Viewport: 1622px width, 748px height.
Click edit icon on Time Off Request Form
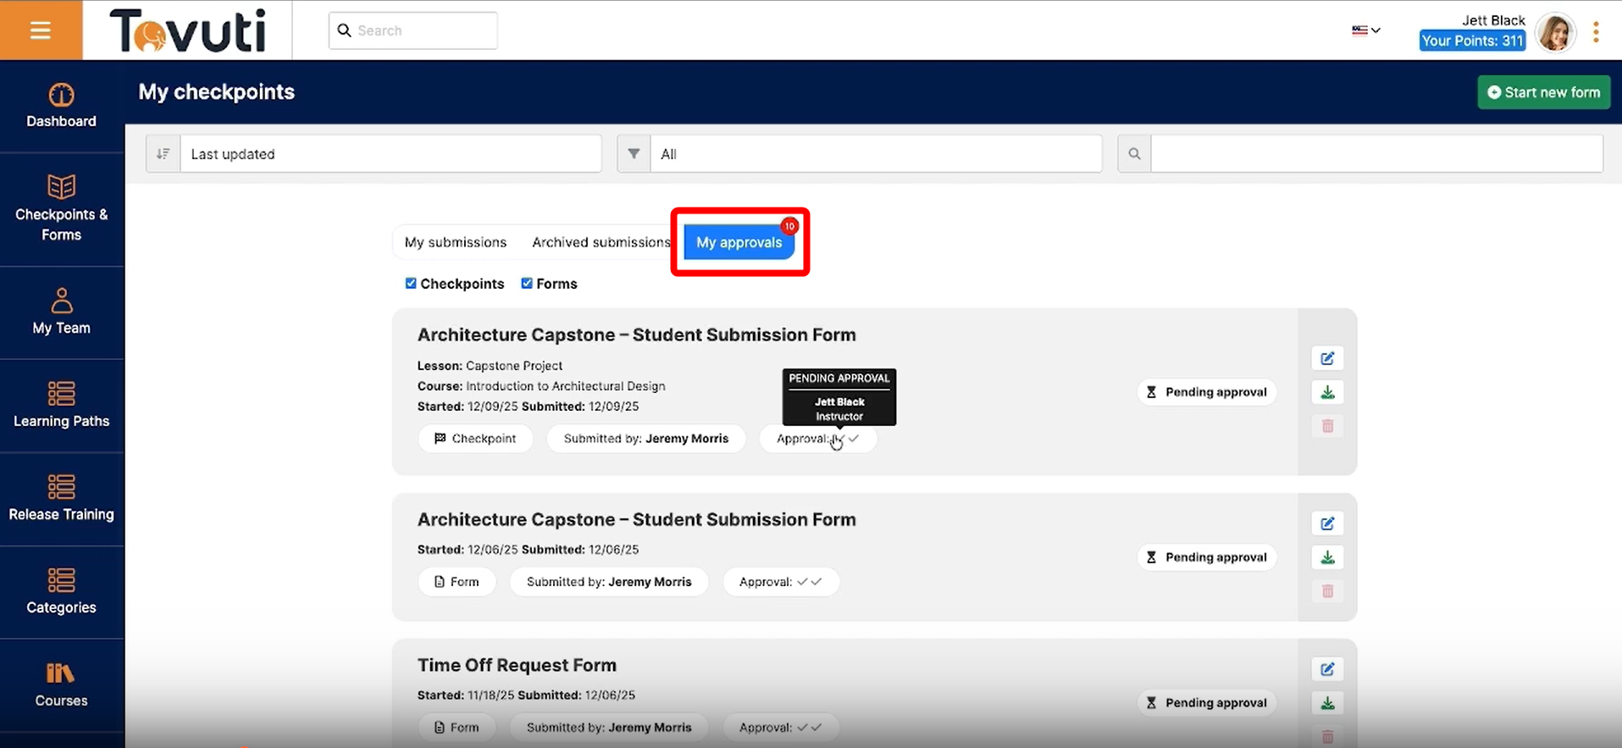(x=1327, y=669)
